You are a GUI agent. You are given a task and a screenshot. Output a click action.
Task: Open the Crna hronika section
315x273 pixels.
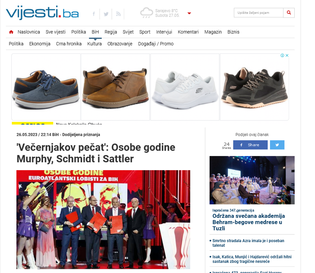click(x=69, y=44)
